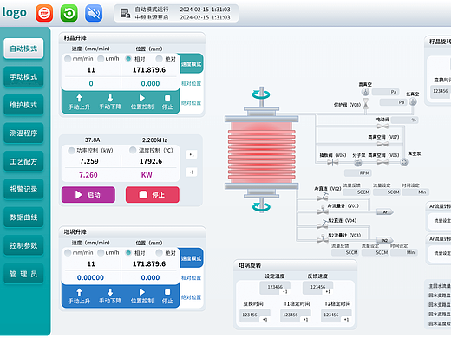
Task: Select mm/min radio in 坩埚升降 panel
Action: [68, 253]
